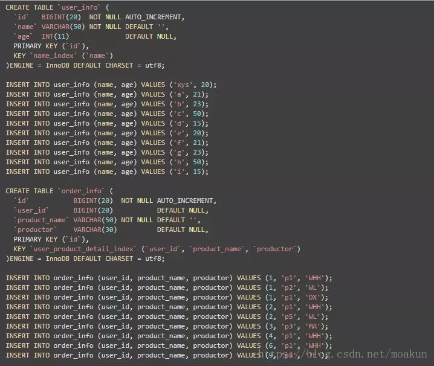
Task: Click the insert line with values ('a', 21)
Action: click(x=107, y=94)
